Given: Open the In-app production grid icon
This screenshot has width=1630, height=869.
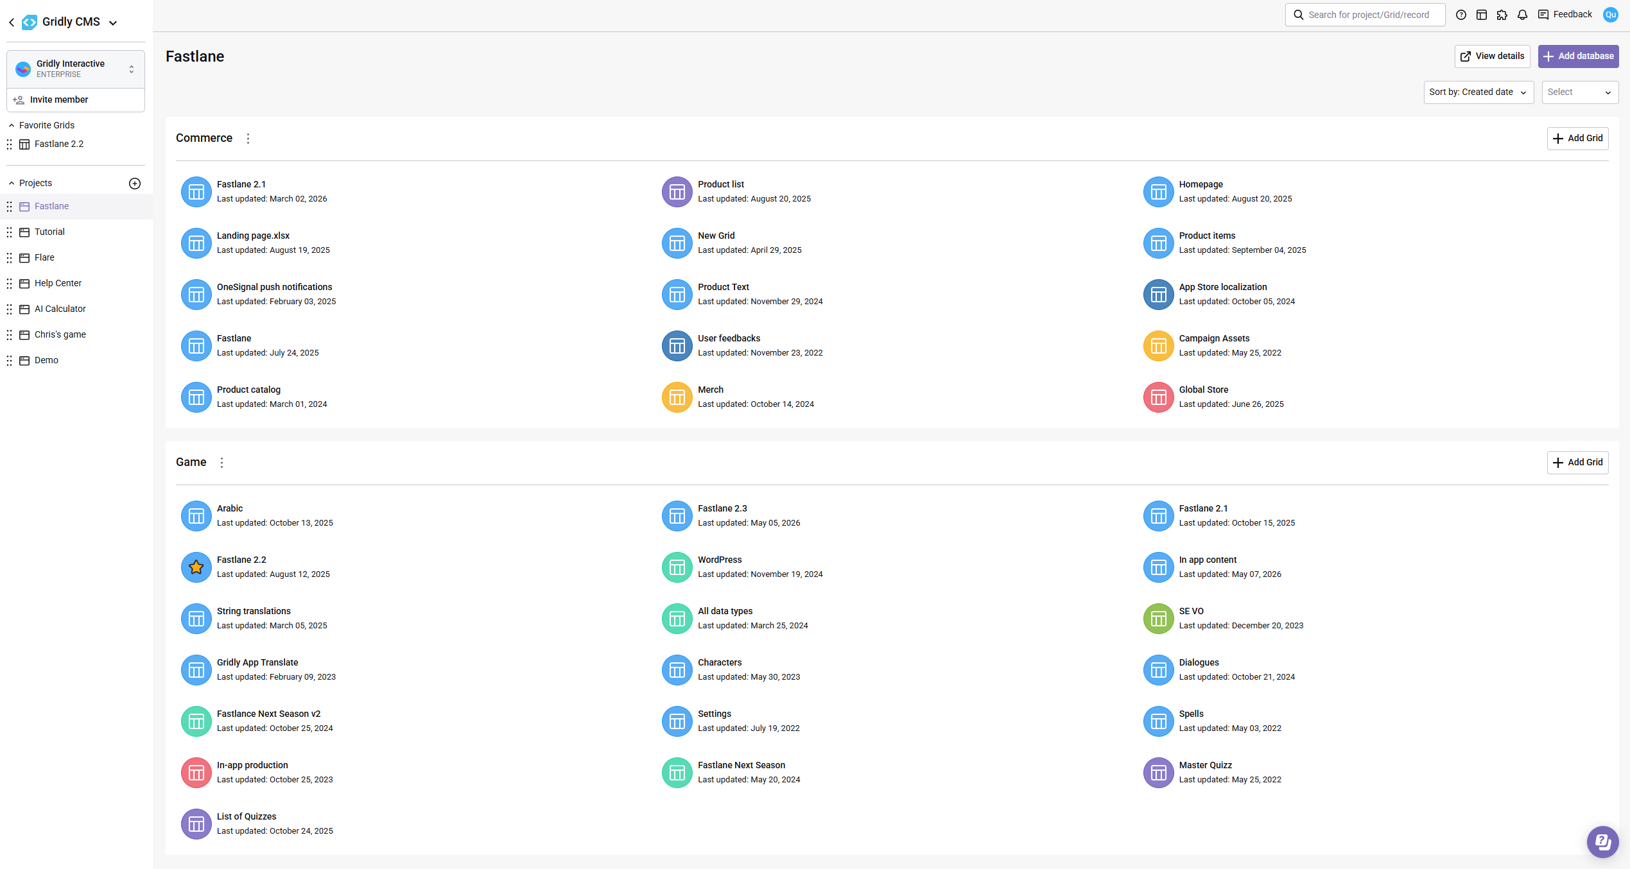Looking at the screenshot, I should tap(196, 773).
